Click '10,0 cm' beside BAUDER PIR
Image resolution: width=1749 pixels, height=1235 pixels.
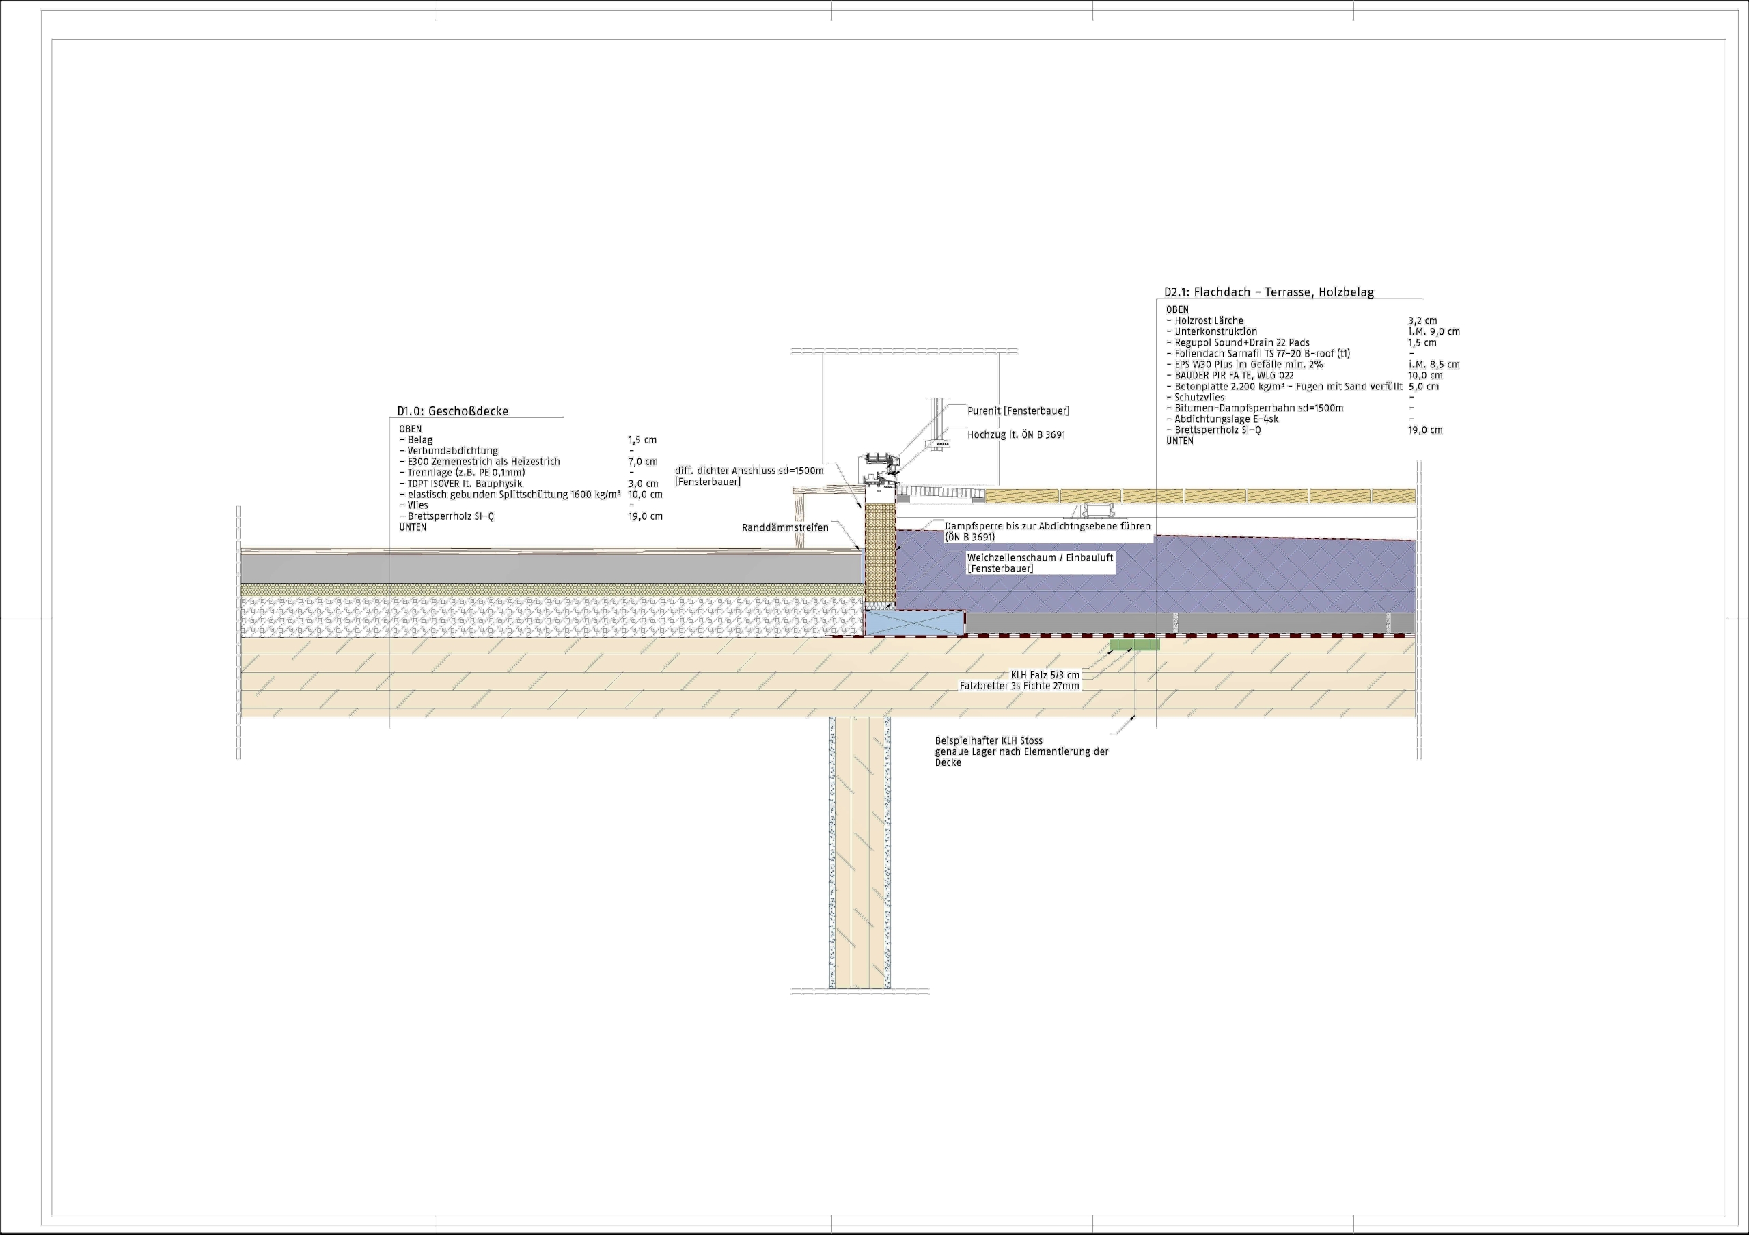click(1425, 376)
